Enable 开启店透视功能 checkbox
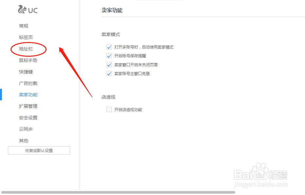 (x=109, y=109)
